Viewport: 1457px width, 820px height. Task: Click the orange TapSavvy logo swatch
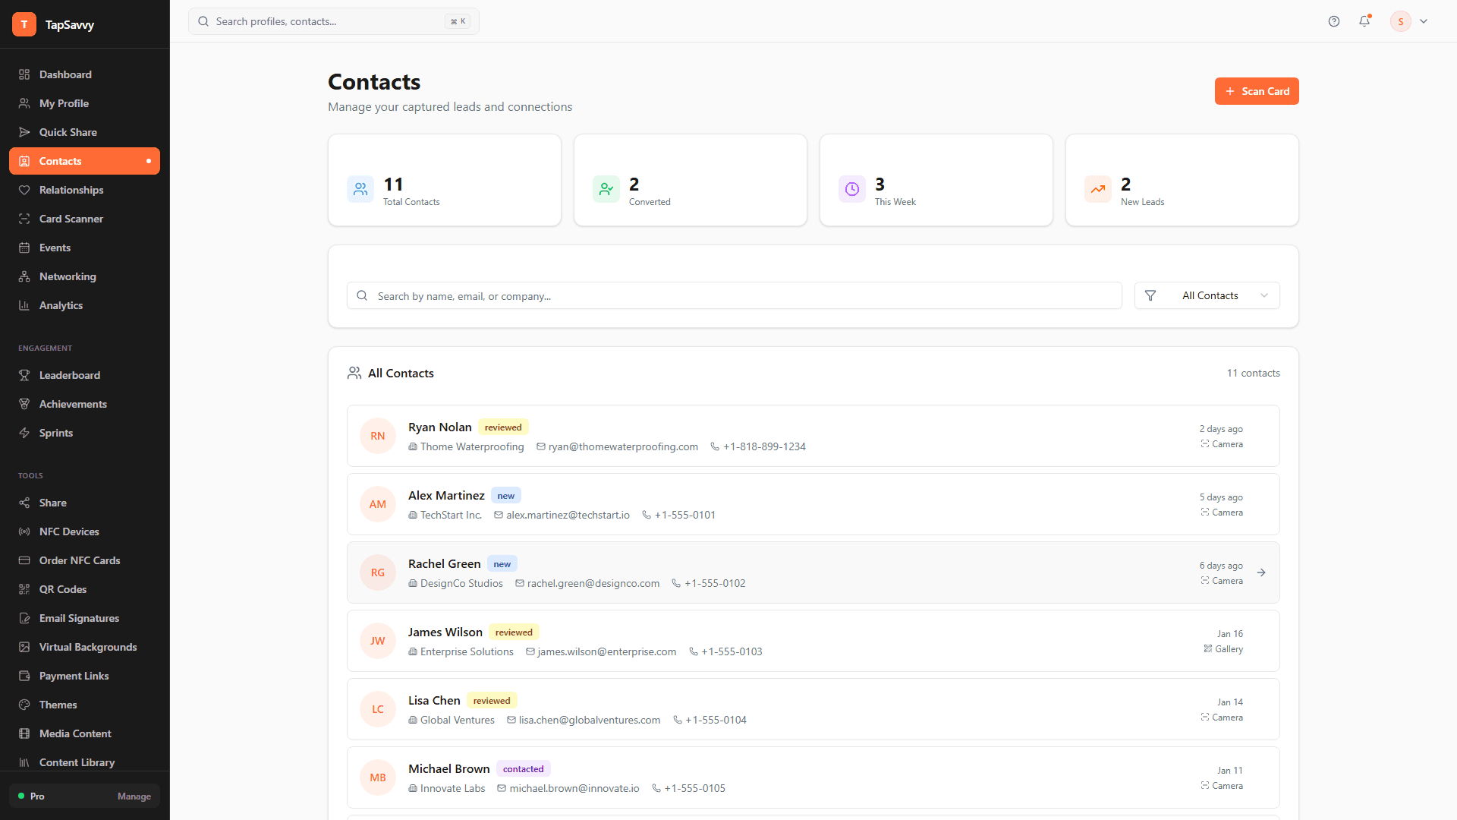24,24
